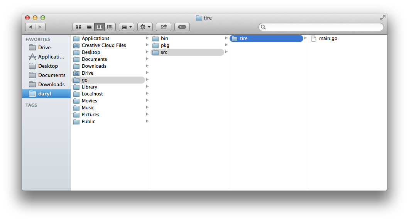
Task: Switch to icon view
Action: pyautogui.click(x=78, y=27)
